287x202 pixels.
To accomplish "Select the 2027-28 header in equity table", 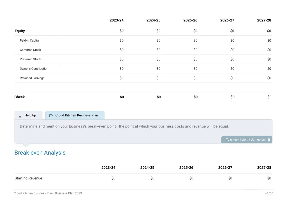I will pyautogui.click(x=264, y=20).
